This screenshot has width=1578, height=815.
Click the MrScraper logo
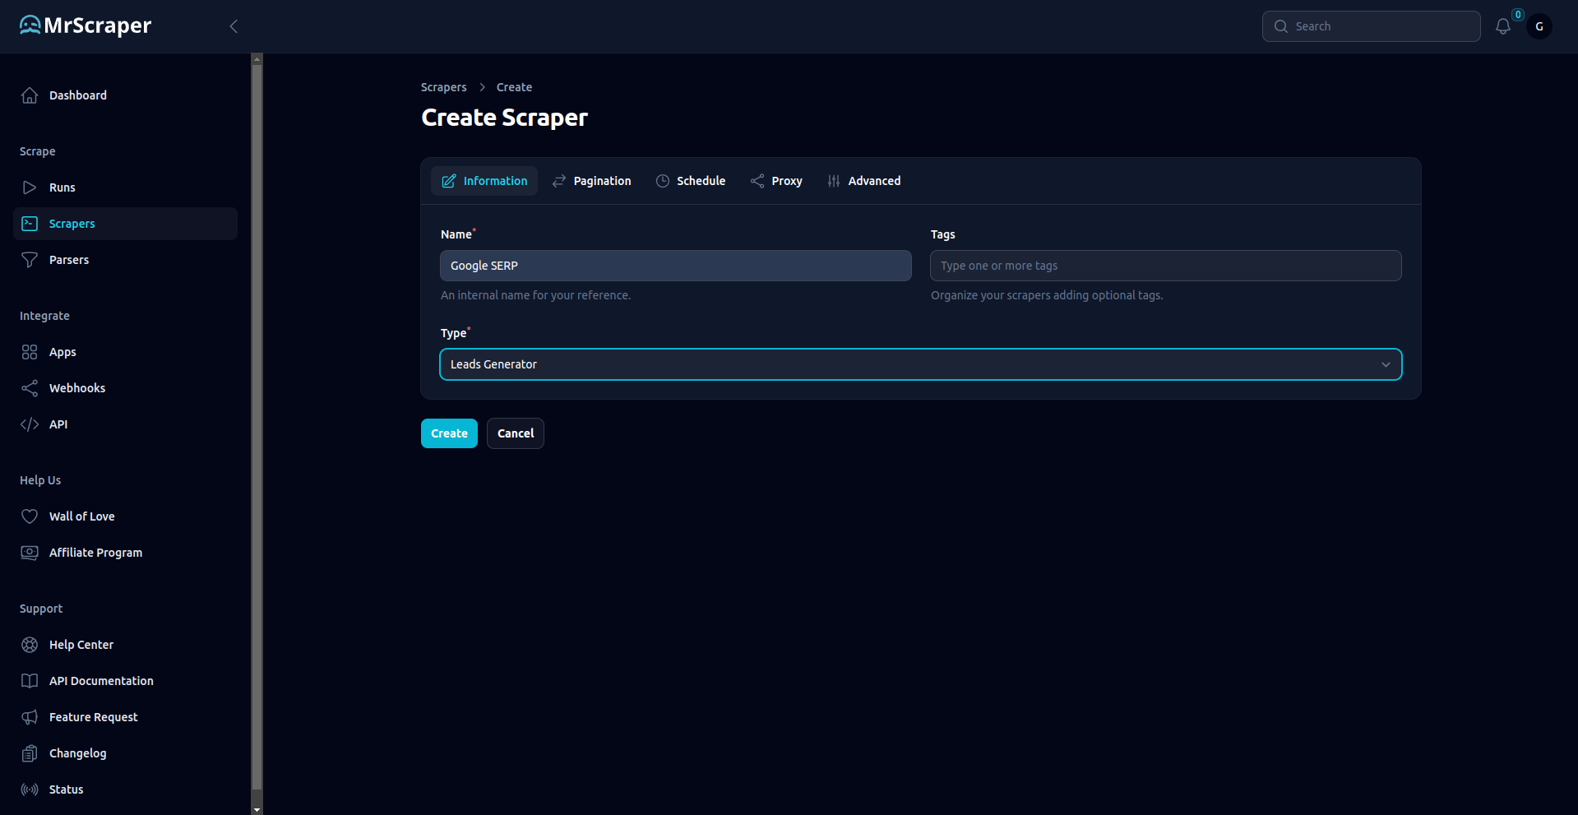[x=86, y=25]
